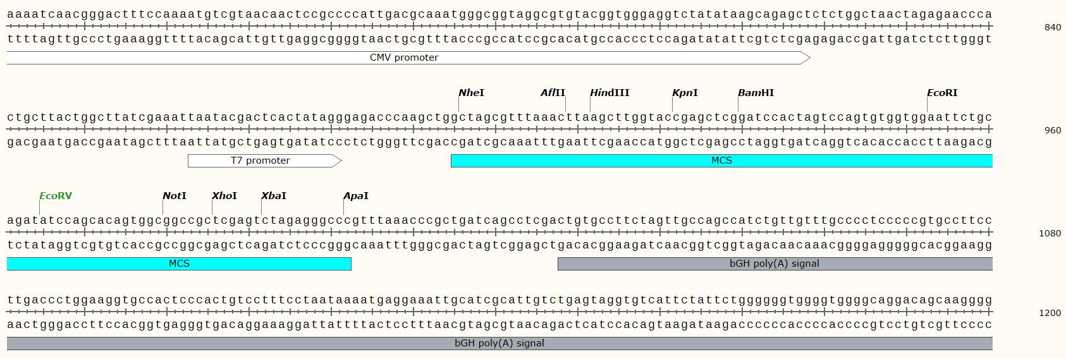Screen dimensions: 1066x359
Task: Select the AflII enzyme label
Action: pyautogui.click(x=553, y=93)
